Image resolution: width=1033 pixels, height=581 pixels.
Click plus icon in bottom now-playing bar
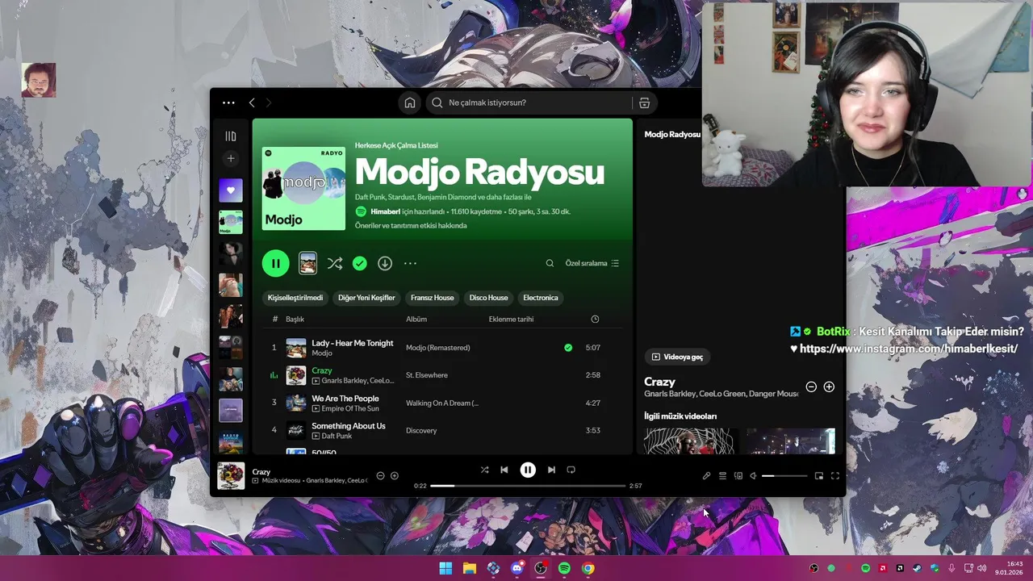(x=395, y=476)
